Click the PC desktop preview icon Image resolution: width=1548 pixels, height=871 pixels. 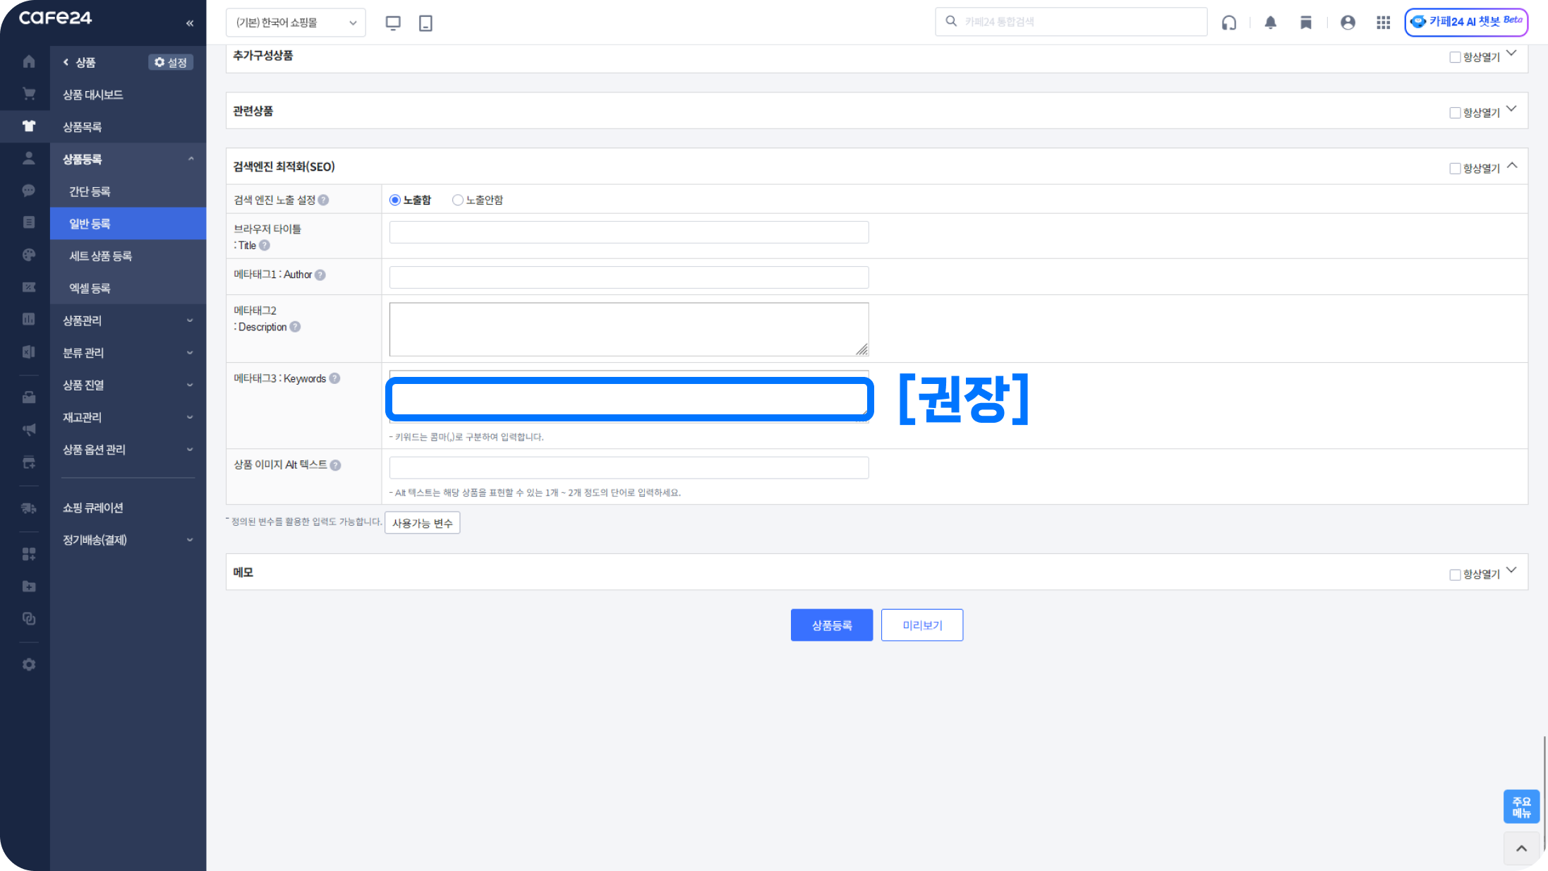tap(393, 23)
